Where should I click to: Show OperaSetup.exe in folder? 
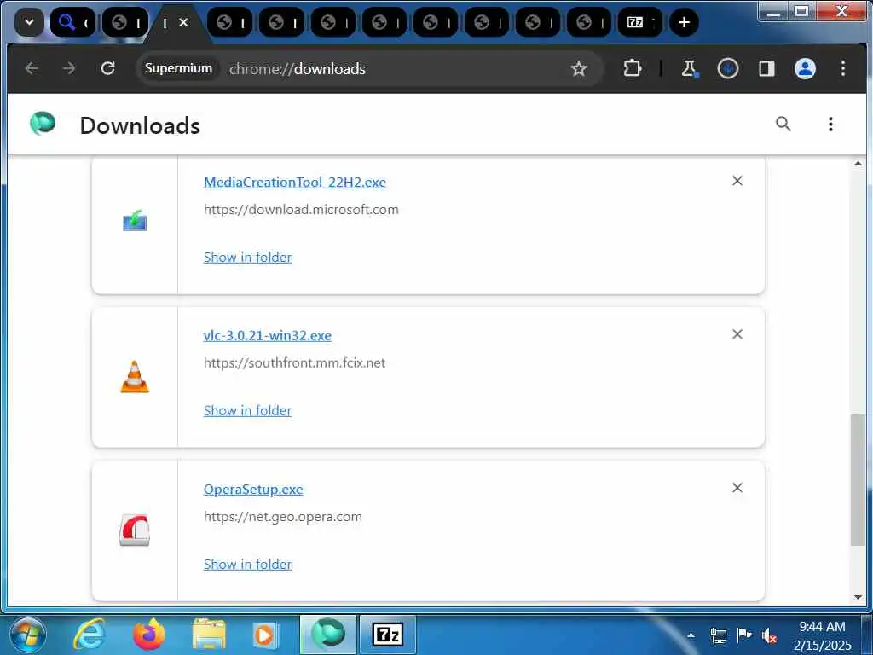247,565
